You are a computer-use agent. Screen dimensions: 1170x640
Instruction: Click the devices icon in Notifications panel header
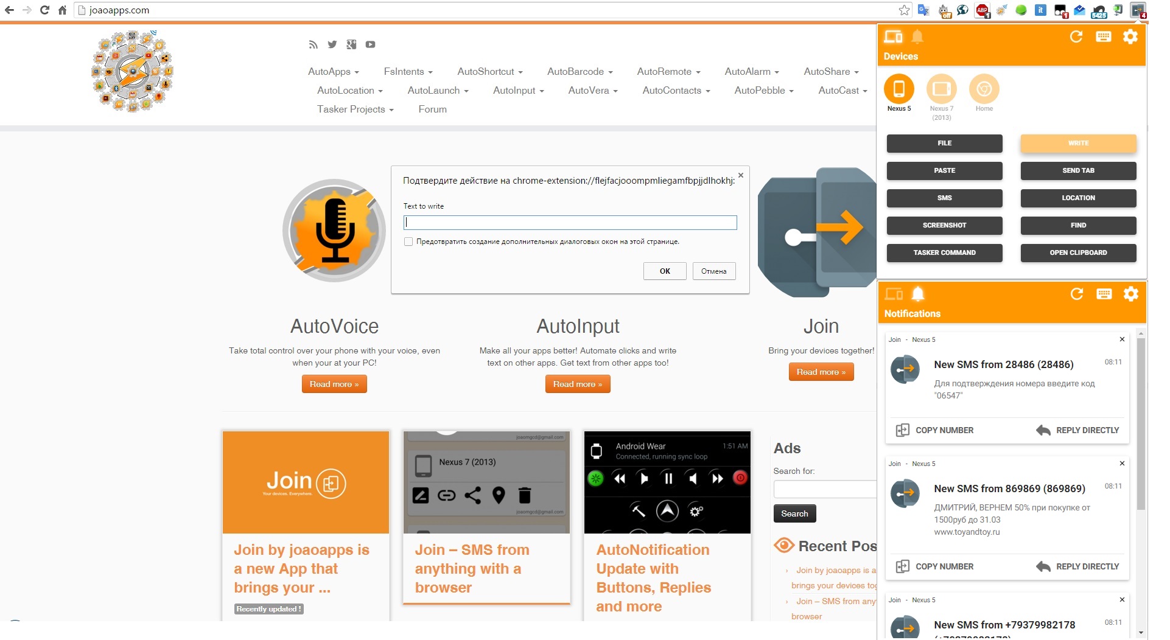[x=894, y=294]
